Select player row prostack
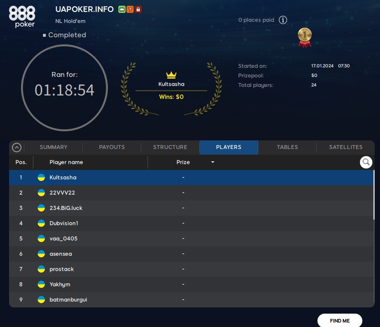 (x=191, y=269)
